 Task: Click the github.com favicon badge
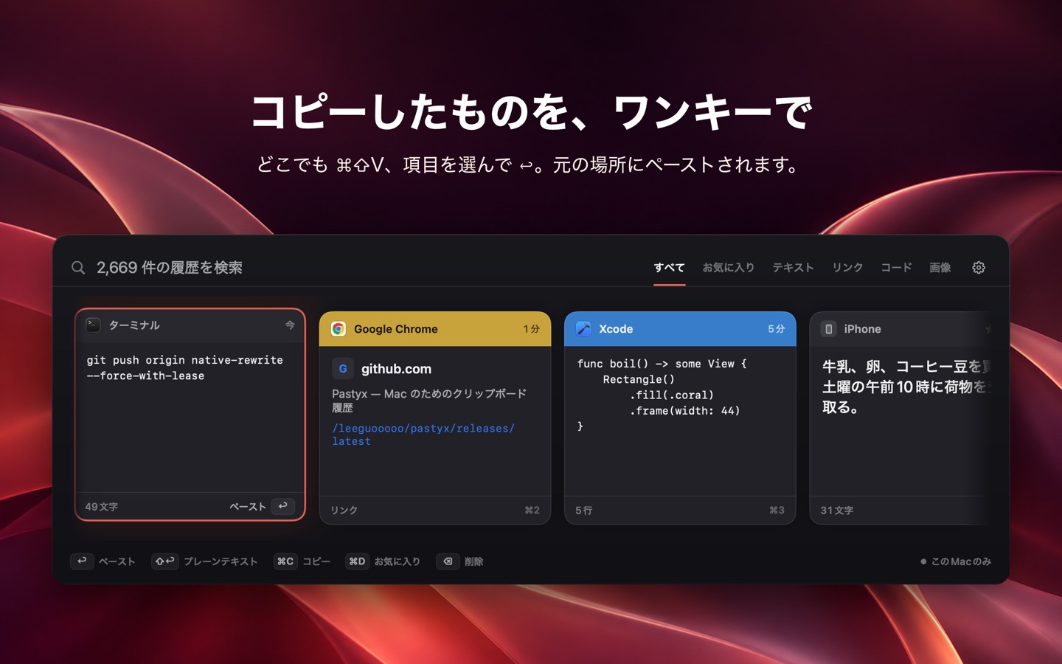pos(343,369)
